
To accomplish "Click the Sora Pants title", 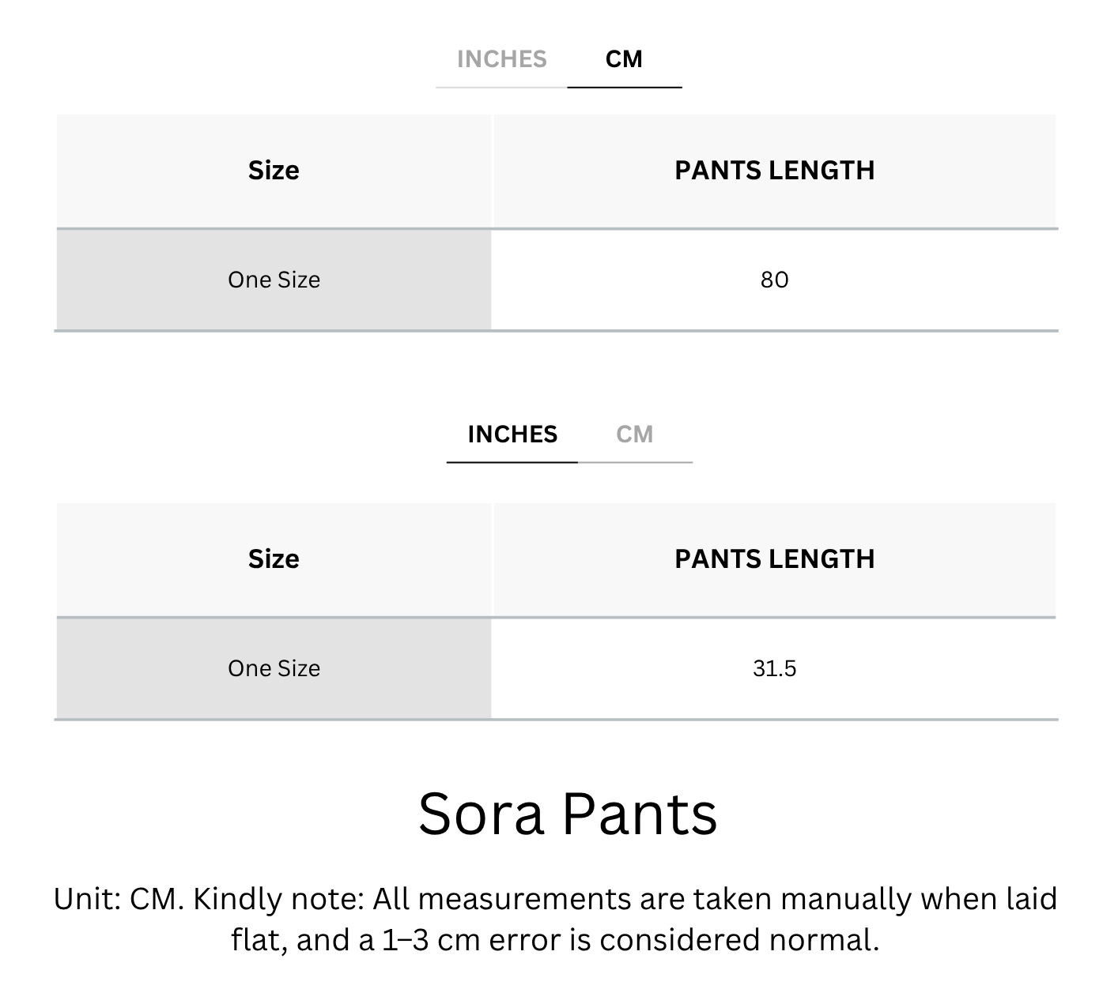I will (x=567, y=814).
